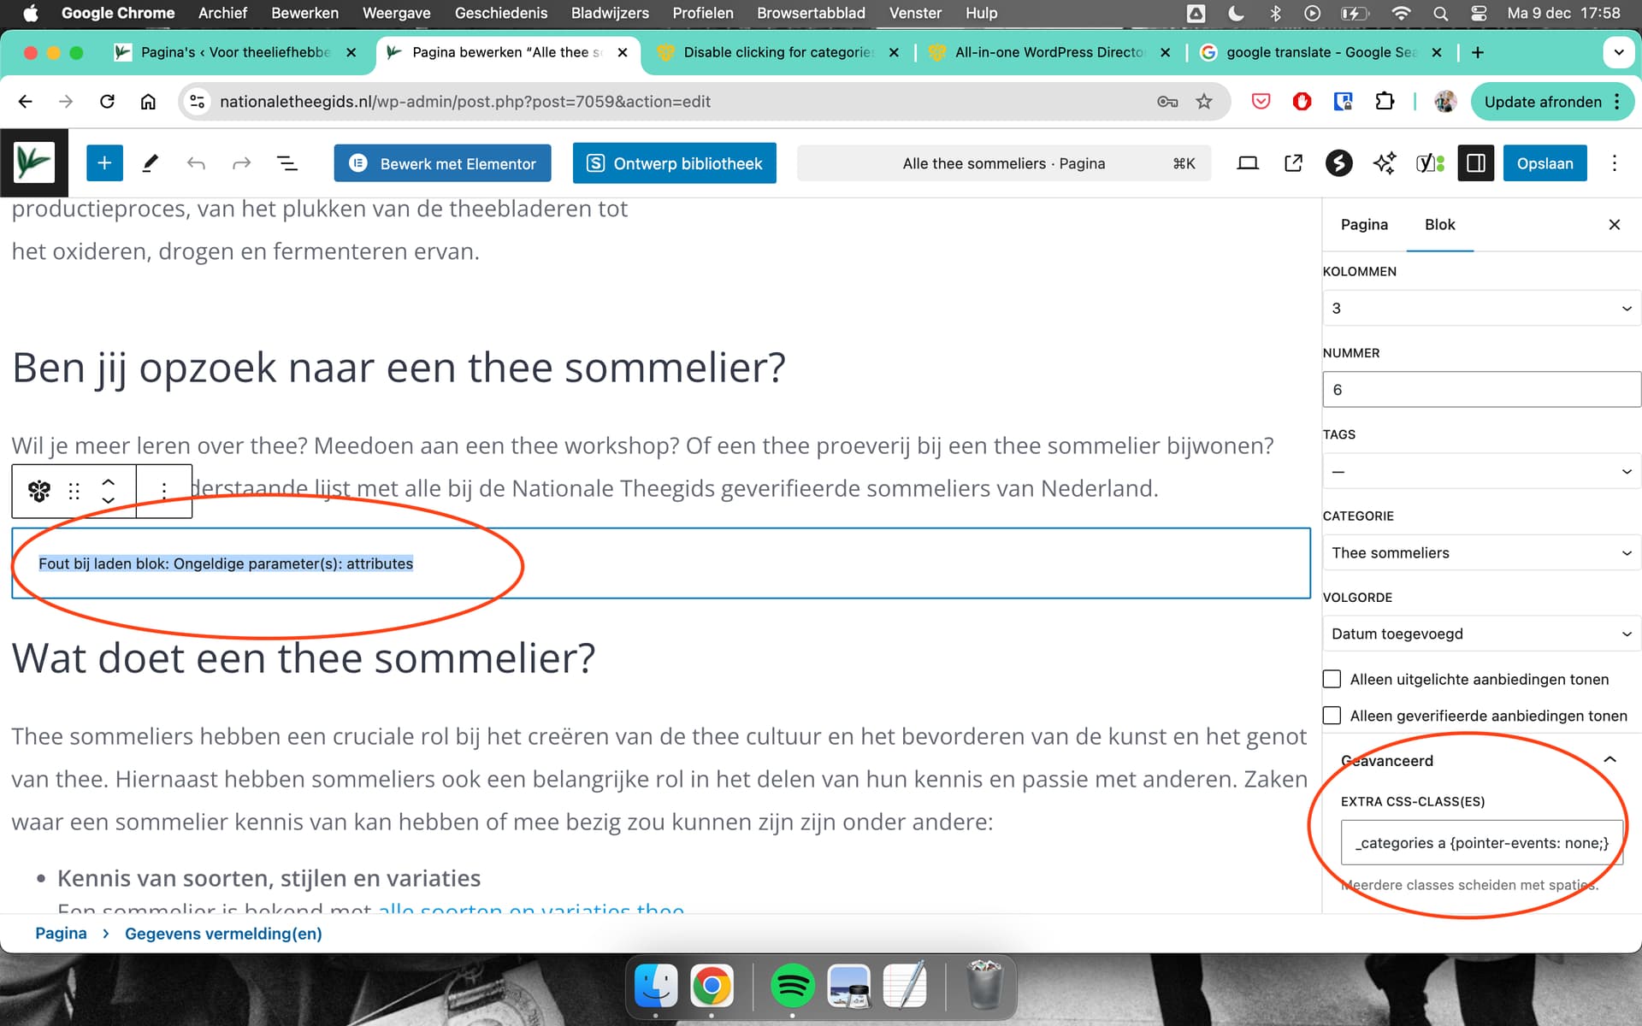This screenshot has height=1026, width=1642.
Task: Open the Pocket extension icon
Action: [1261, 102]
